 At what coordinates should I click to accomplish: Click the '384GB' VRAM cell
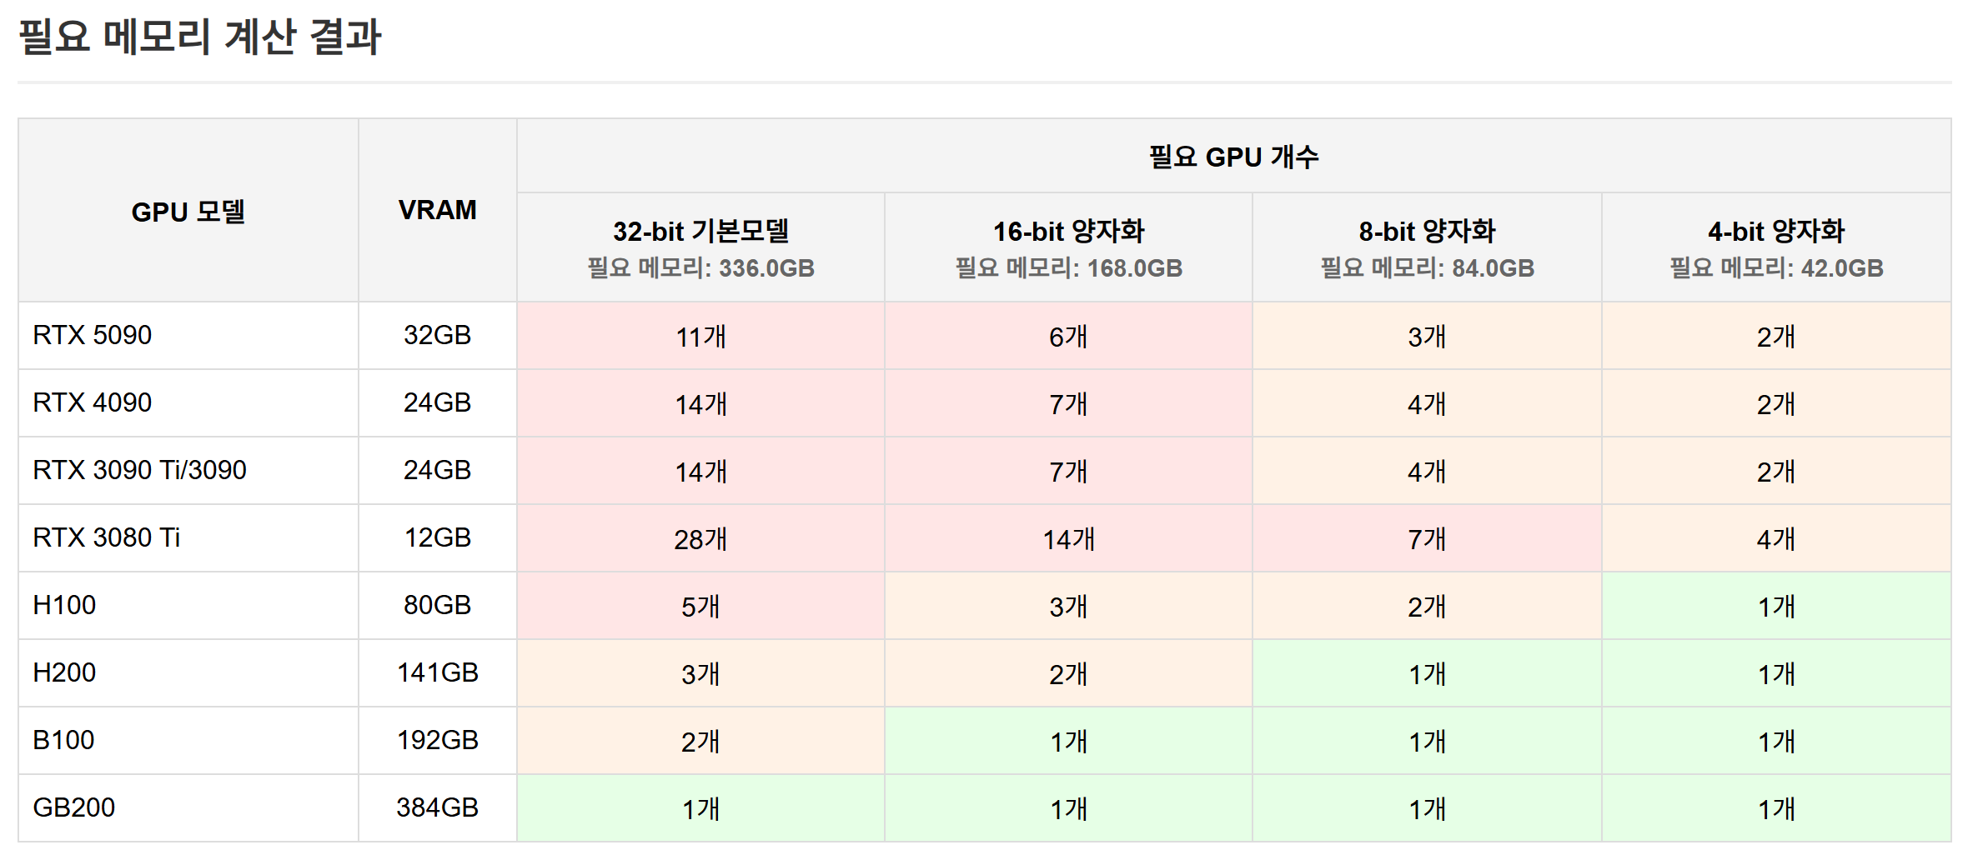438,808
